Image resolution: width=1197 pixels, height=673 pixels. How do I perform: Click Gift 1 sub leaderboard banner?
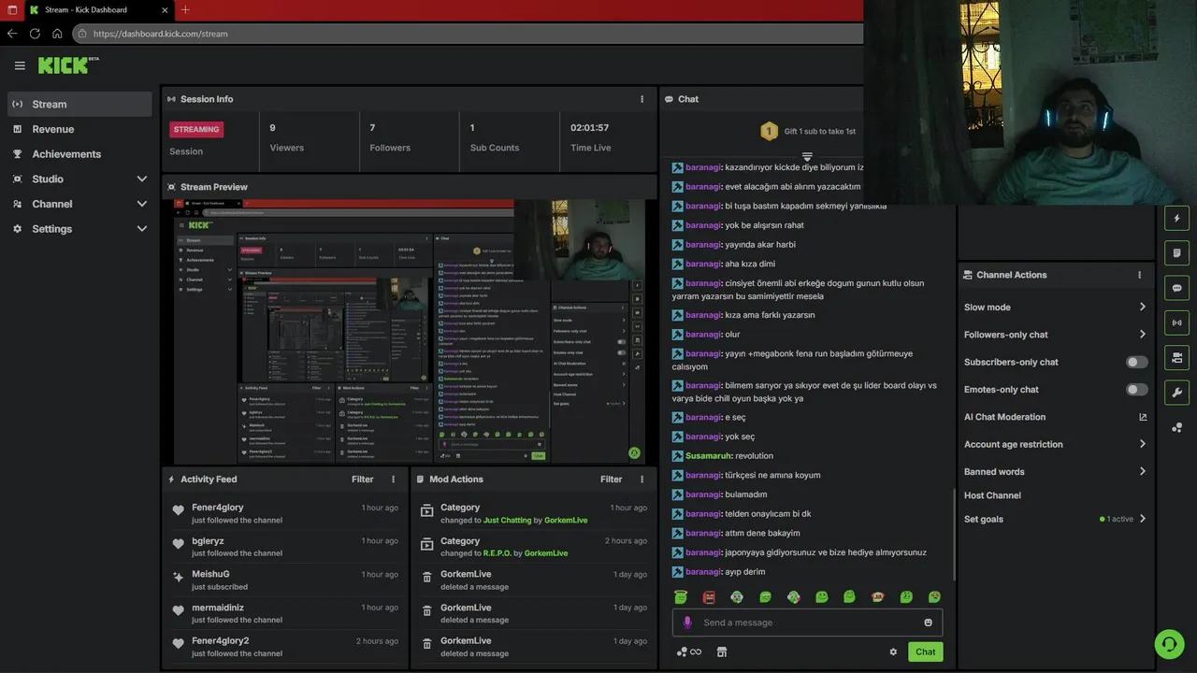pyautogui.click(x=807, y=131)
